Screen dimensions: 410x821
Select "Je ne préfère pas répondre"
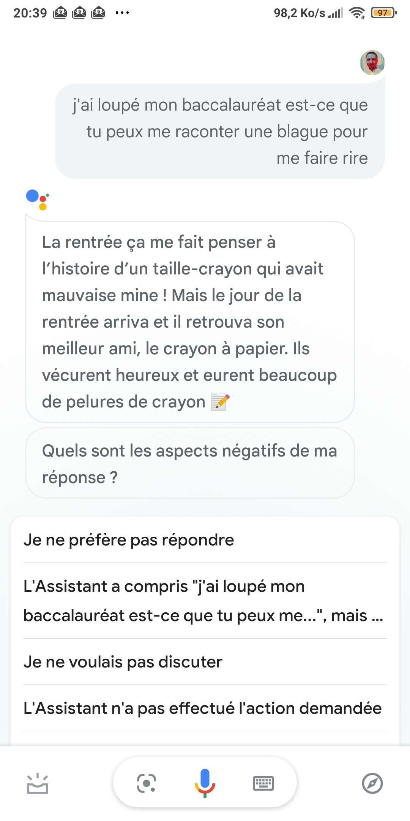point(129,540)
